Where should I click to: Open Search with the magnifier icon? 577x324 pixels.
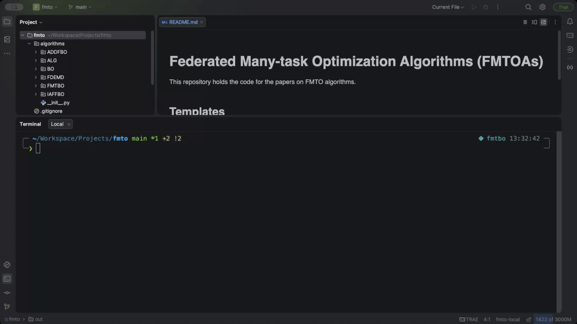528,7
